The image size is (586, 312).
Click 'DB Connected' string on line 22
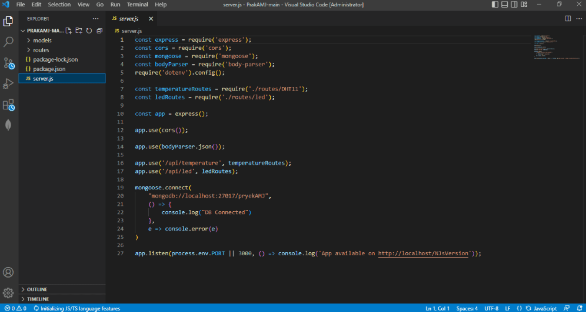226,212
